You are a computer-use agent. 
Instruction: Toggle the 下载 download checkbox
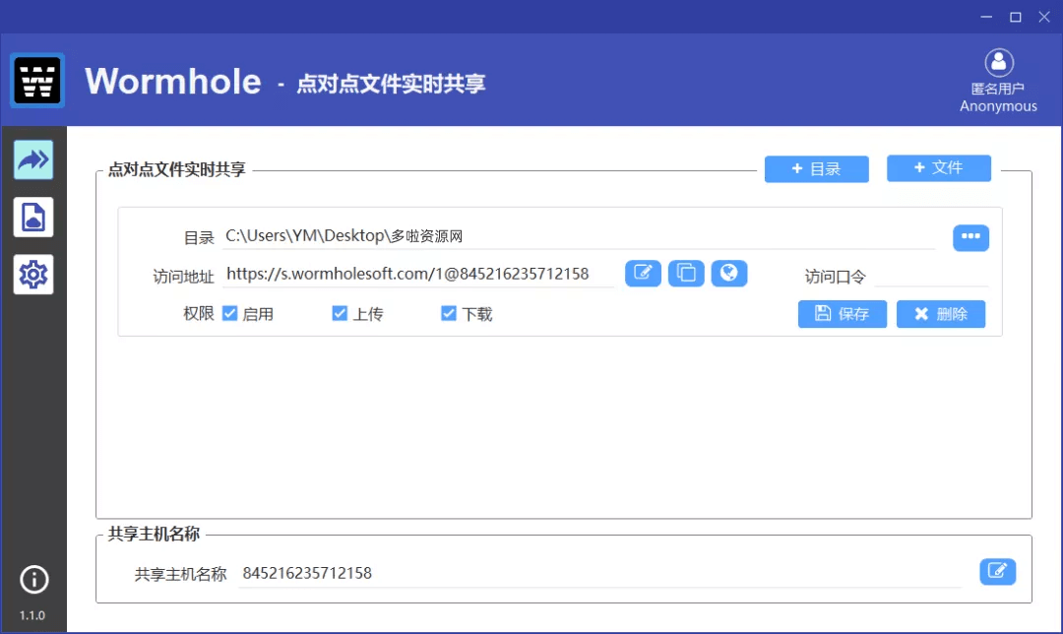pyautogui.click(x=449, y=313)
